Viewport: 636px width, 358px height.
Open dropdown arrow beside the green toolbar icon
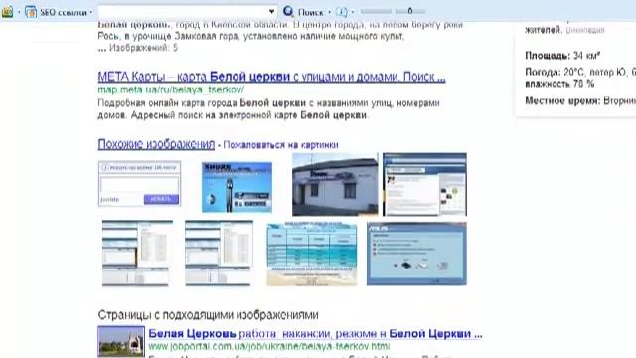pos(19,12)
